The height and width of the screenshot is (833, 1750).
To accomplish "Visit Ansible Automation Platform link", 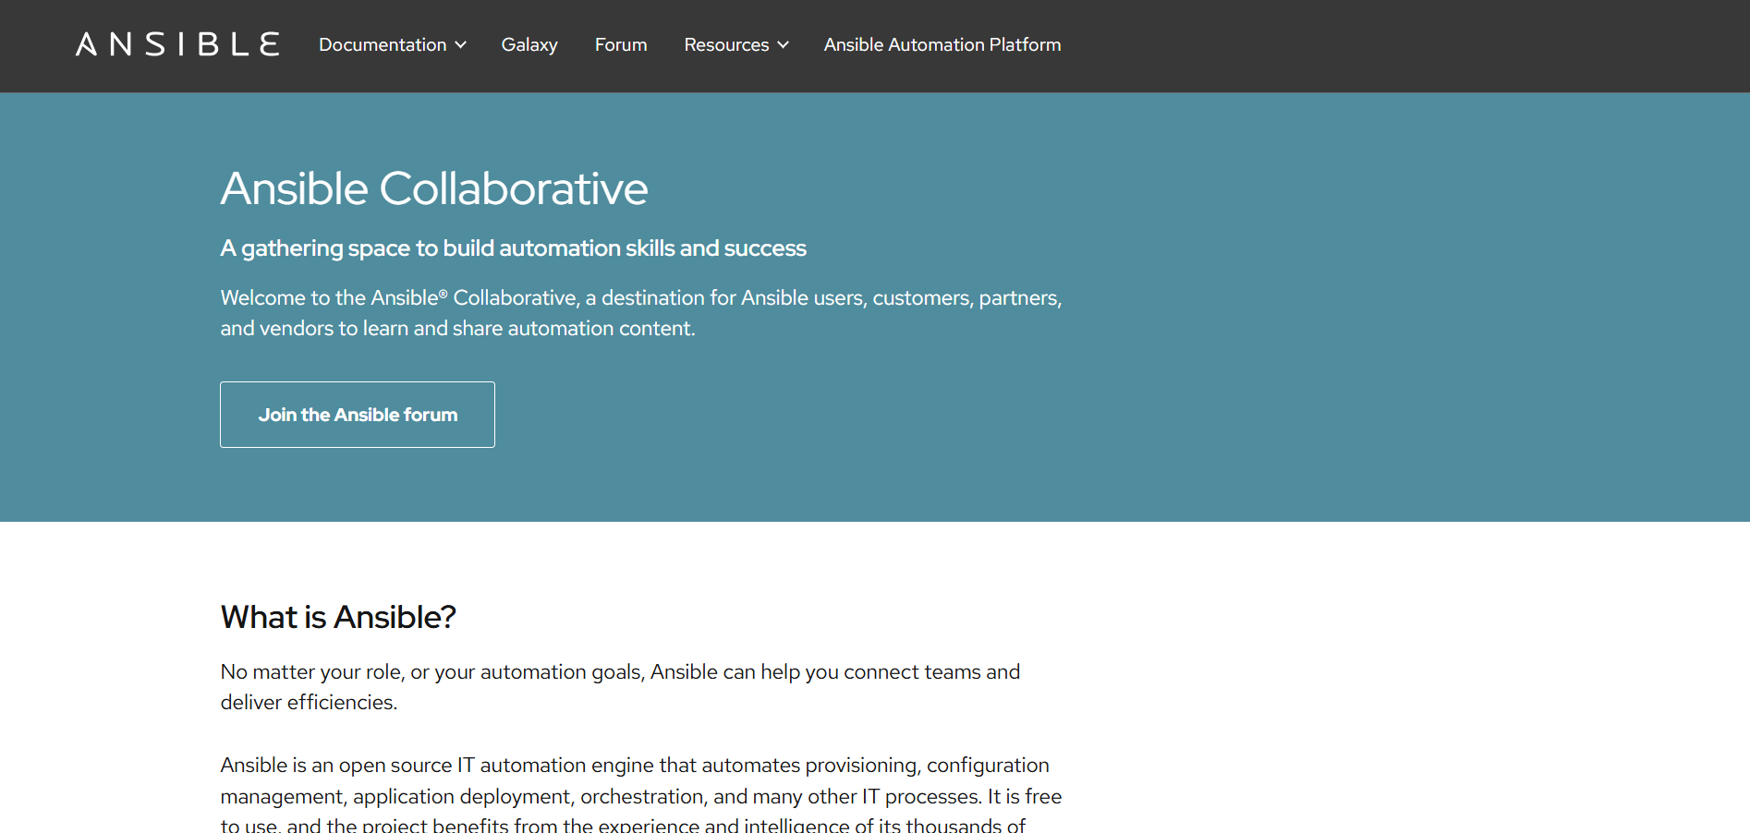I will click(x=942, y=44).
